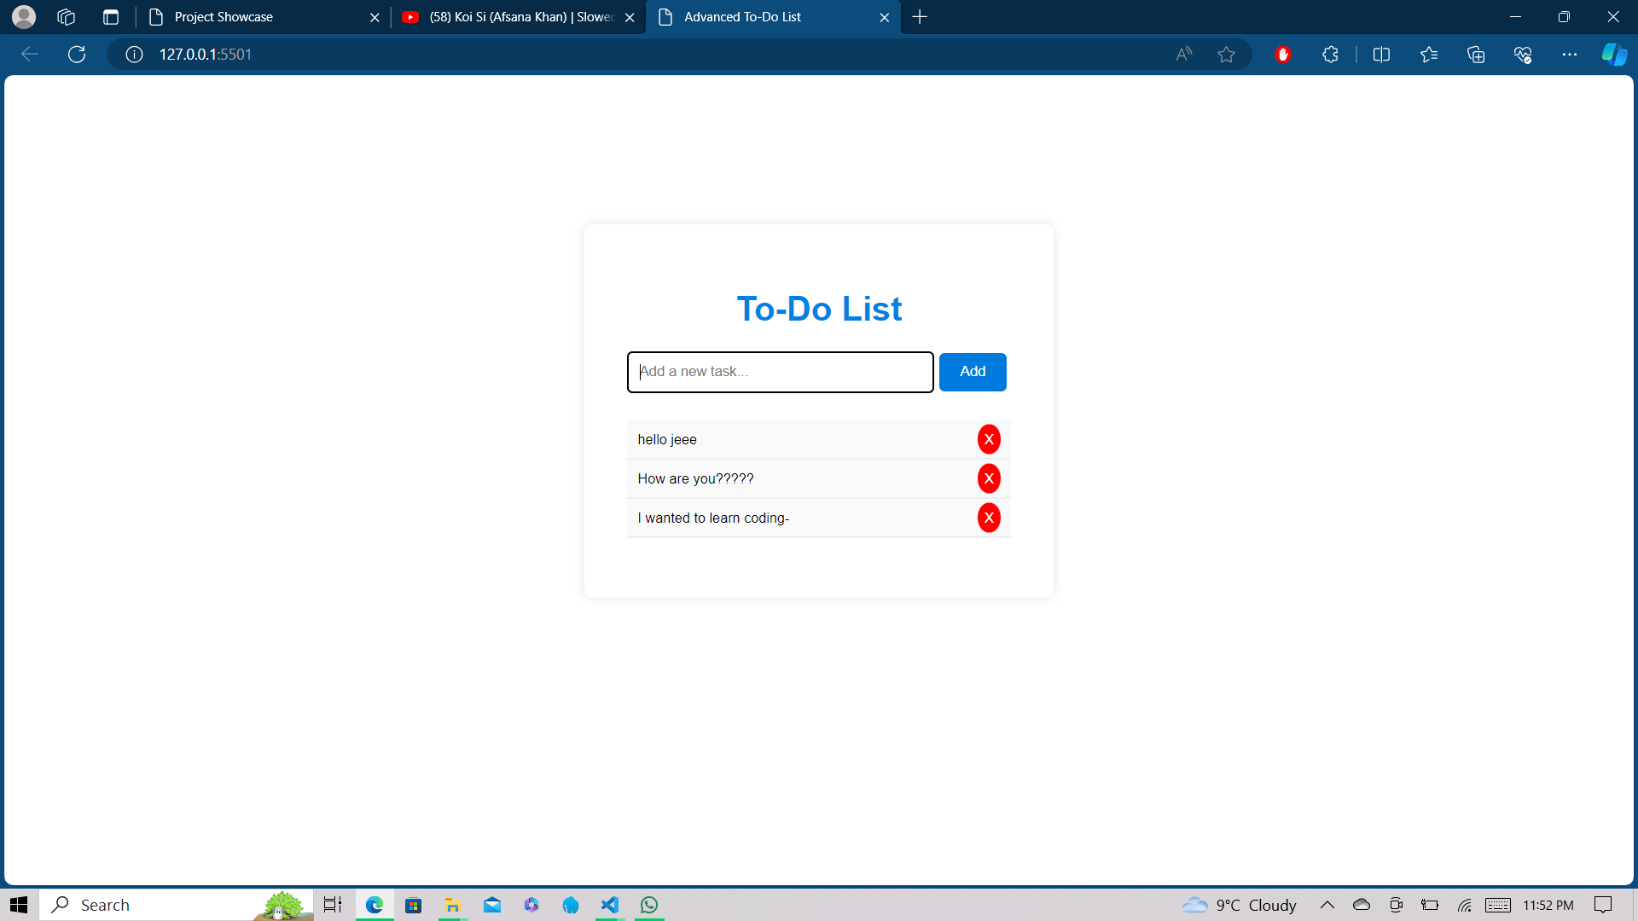Open browser extensions menu
This screenshot has height=921, width=1638.
(x=1330, y=55)
